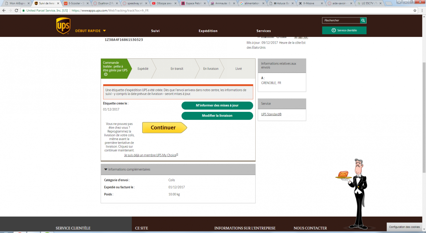Screen dimensions: 426x233
Task: Focus the 'Rechercher' search field
Action: (341, 20)
